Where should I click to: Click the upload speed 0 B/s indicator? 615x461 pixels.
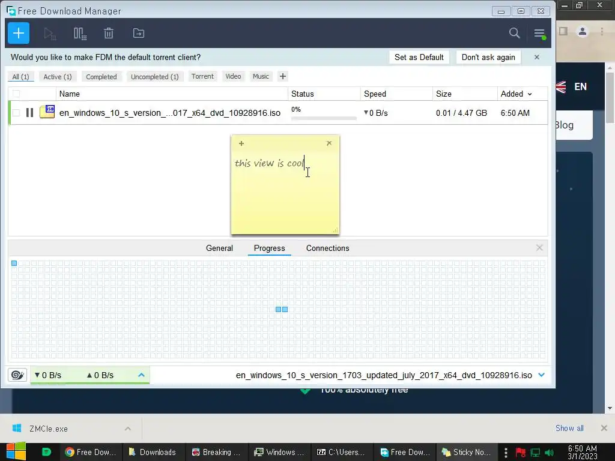point(100,375)
